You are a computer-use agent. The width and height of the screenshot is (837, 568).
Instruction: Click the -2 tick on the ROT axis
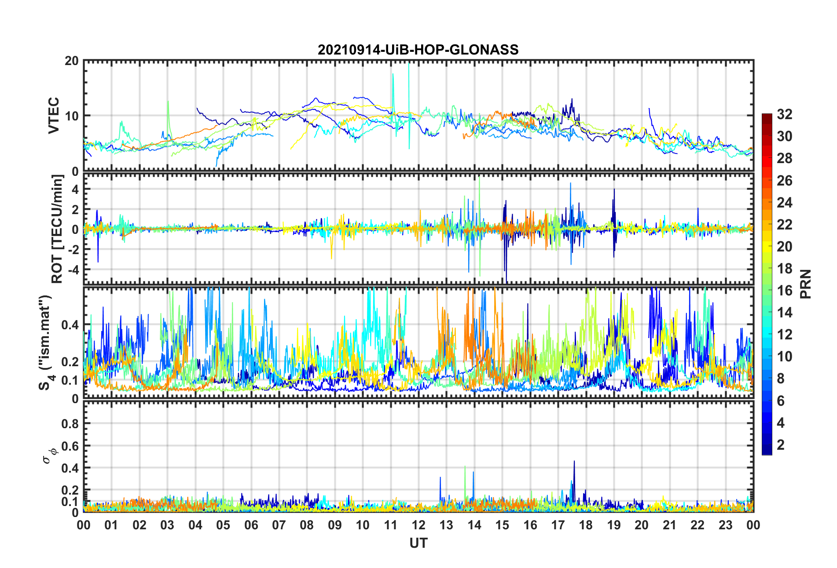pyautogui.click(x=73, y=249)
